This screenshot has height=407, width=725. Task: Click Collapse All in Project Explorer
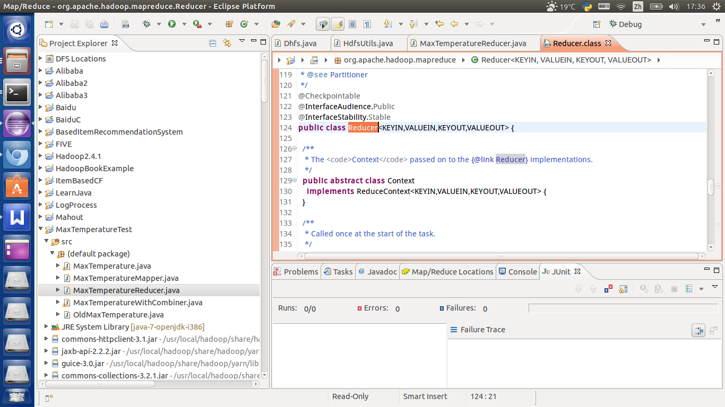(212, 43)
